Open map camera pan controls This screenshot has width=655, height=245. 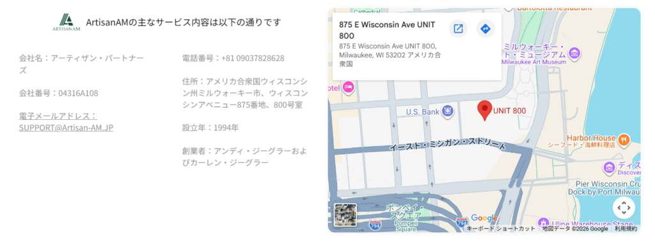pyautogui.click(x=624, y=207)
